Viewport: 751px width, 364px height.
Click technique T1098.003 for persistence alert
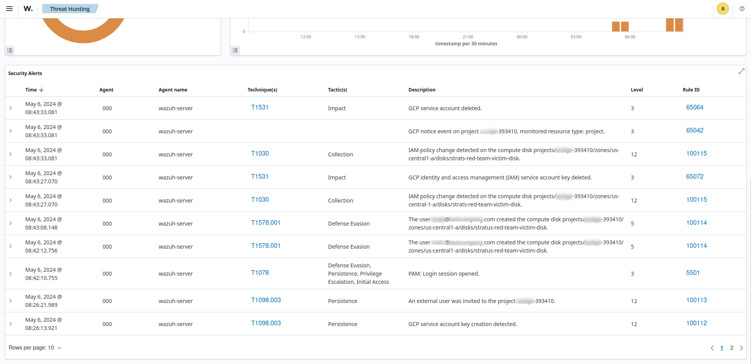[266, 300]
